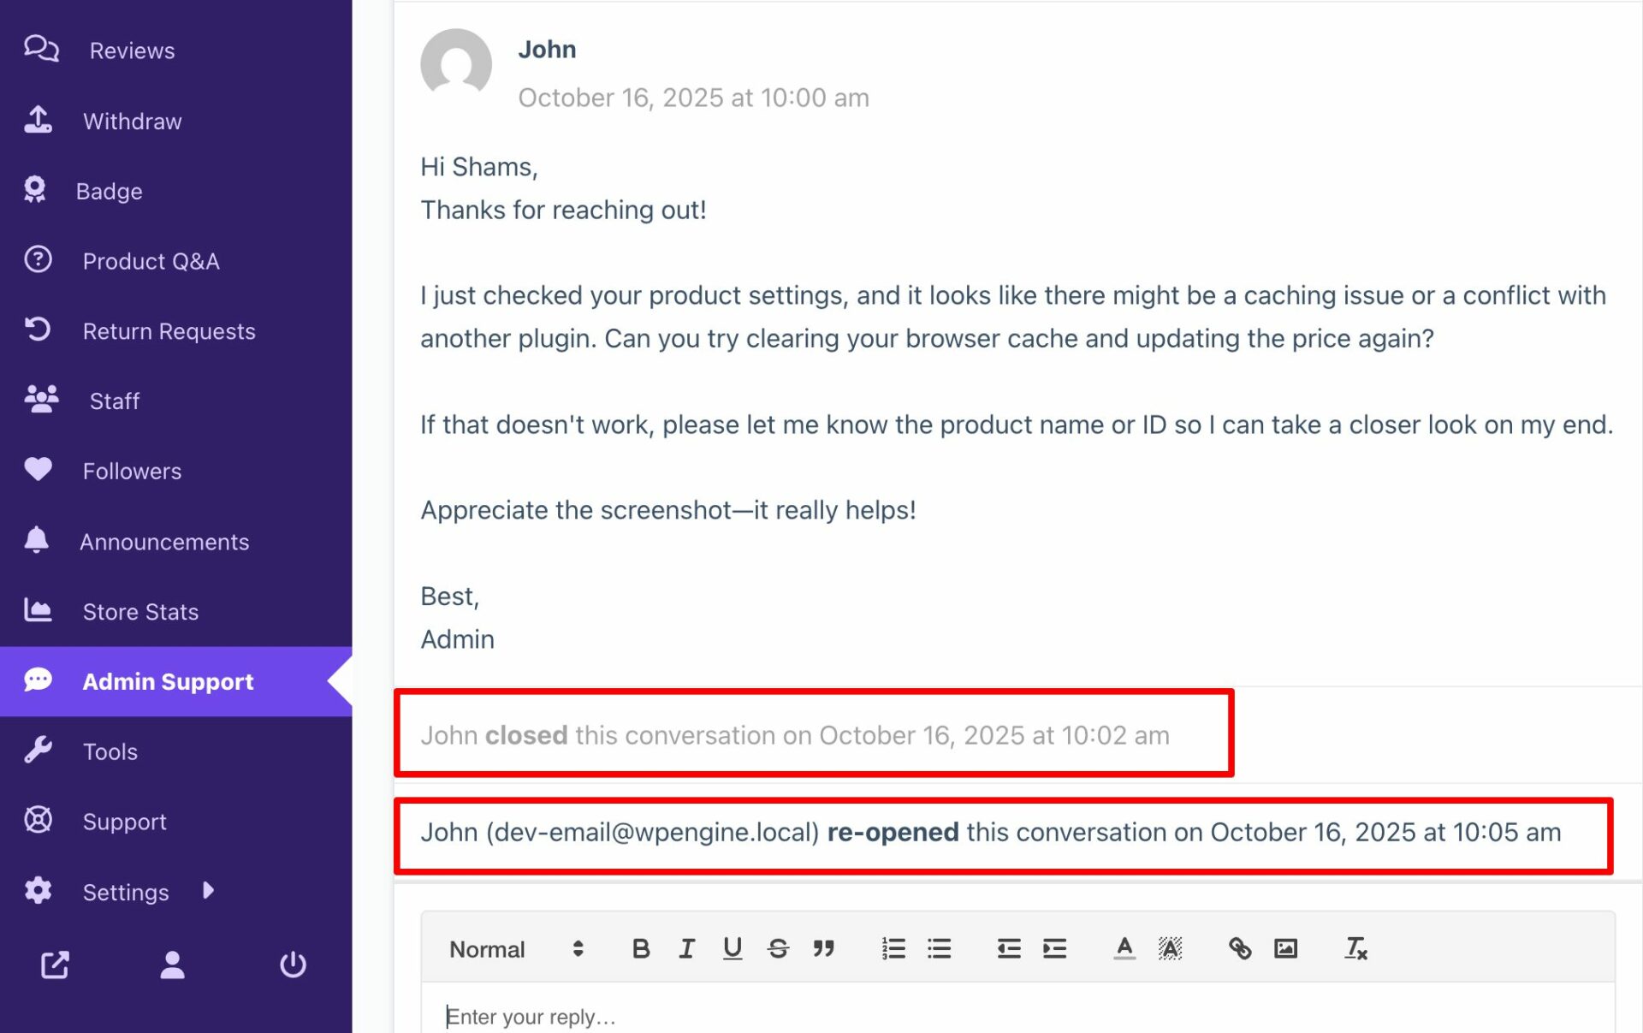This screenshot has width=1643, height=1033.
Task: Insert a blockquote in the reply
Action: [x=823, y=948]
